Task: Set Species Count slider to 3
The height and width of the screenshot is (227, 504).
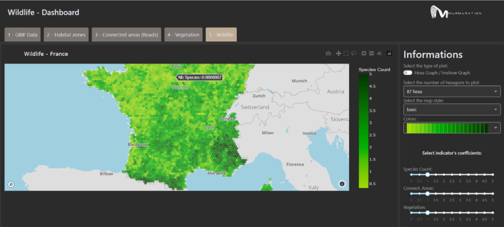Action: (460, 174)
